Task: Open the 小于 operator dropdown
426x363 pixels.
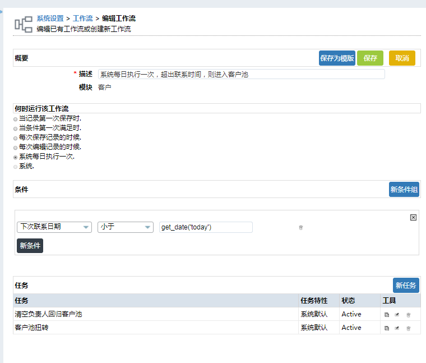Action: point(126,227)
